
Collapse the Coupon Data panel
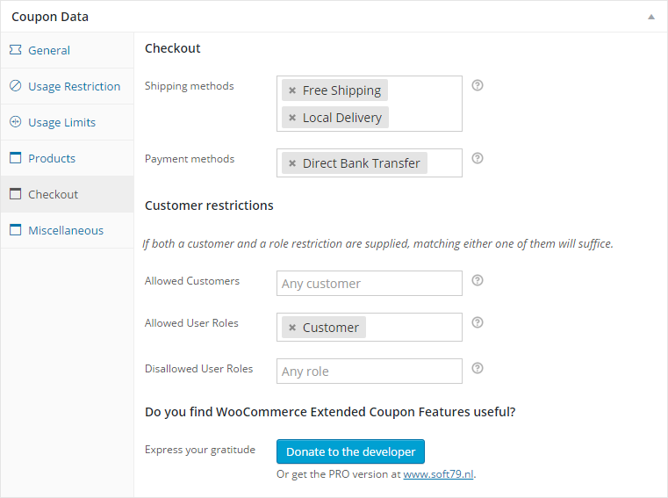point(650,17)
